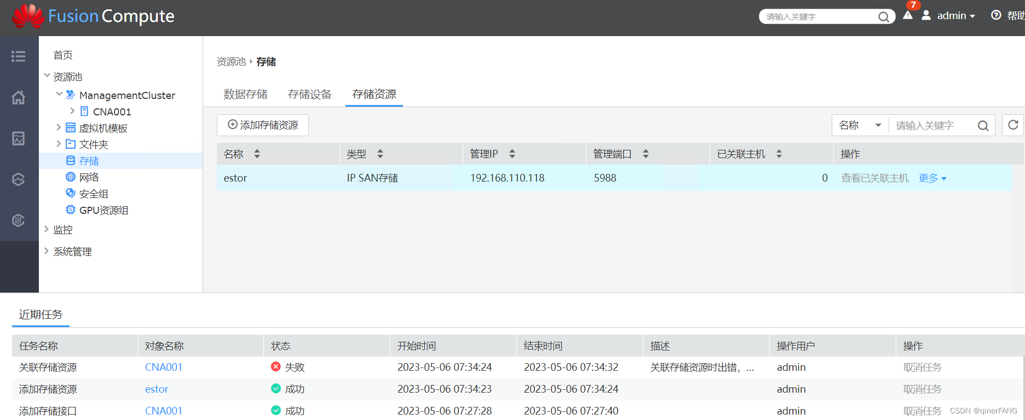Click the 关联存储资源时出错 description text
Viewport: 1025px width, 420px height.
click(x=702, y=367)
